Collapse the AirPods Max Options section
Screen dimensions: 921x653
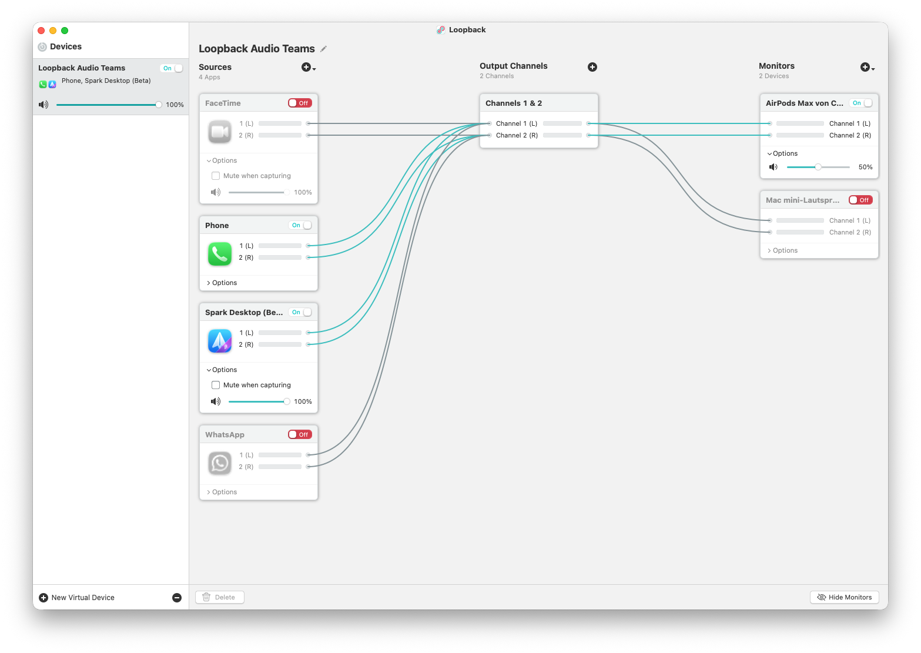(x=782, y=154)
